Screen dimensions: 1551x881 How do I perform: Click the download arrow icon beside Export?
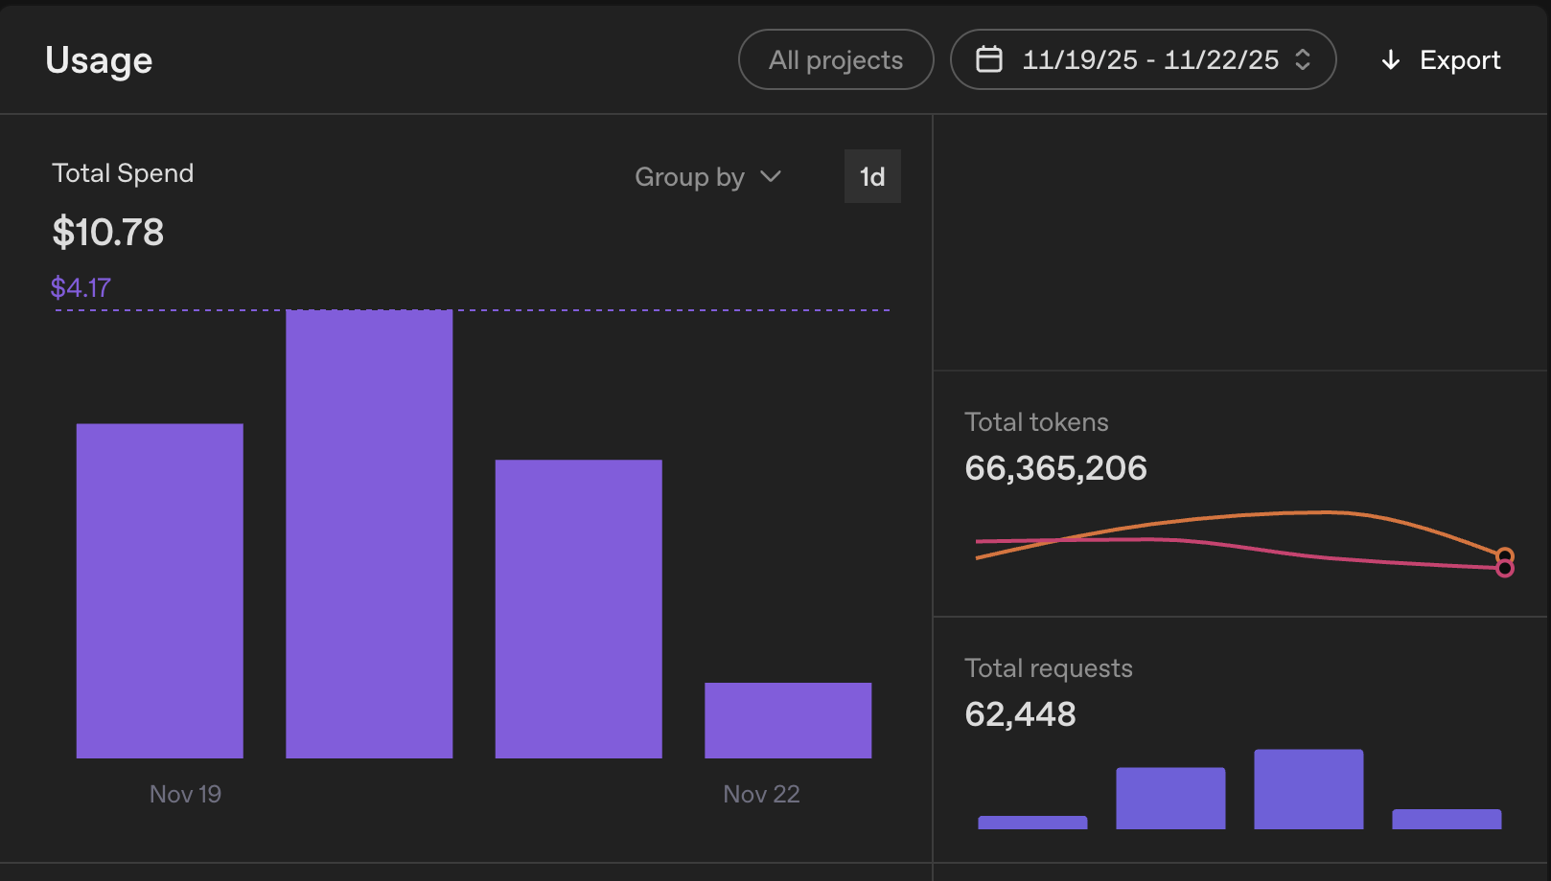coord(1389,59)
